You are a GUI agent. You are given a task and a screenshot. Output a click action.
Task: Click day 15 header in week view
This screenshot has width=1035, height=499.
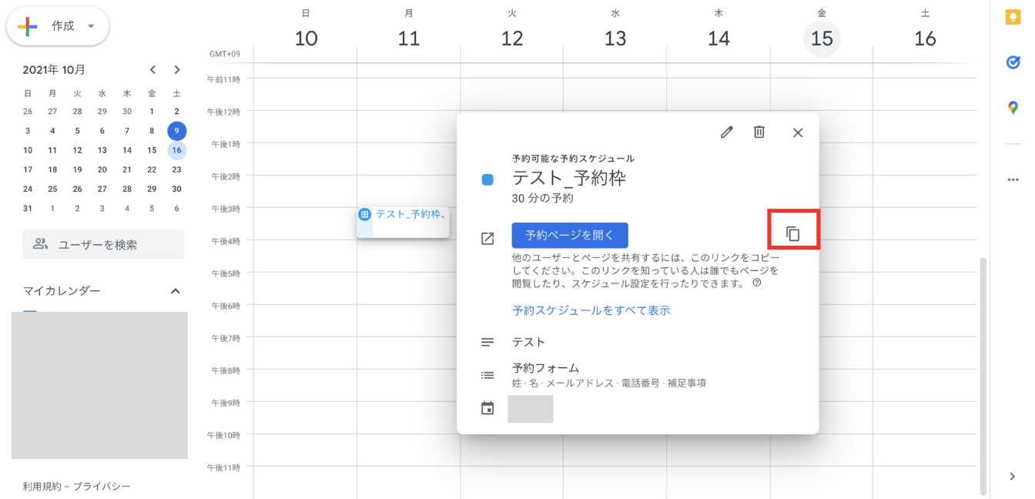pyautogui.click(x=822, y=39)
